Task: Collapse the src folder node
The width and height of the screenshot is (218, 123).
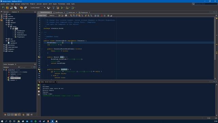Action: point(6,25)
